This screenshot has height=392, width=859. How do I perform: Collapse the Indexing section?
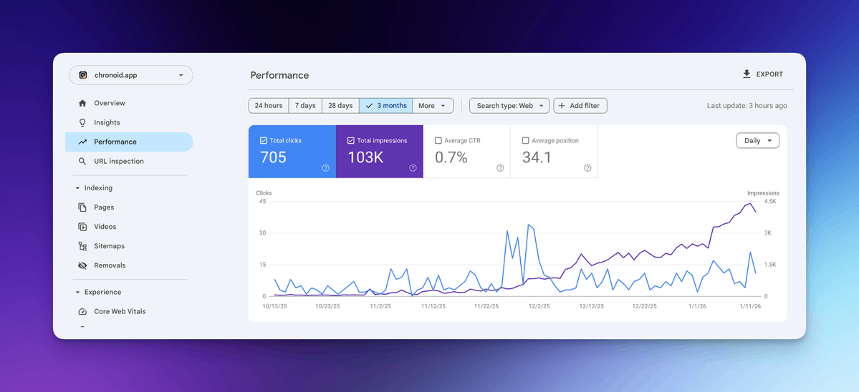(77, 188)
